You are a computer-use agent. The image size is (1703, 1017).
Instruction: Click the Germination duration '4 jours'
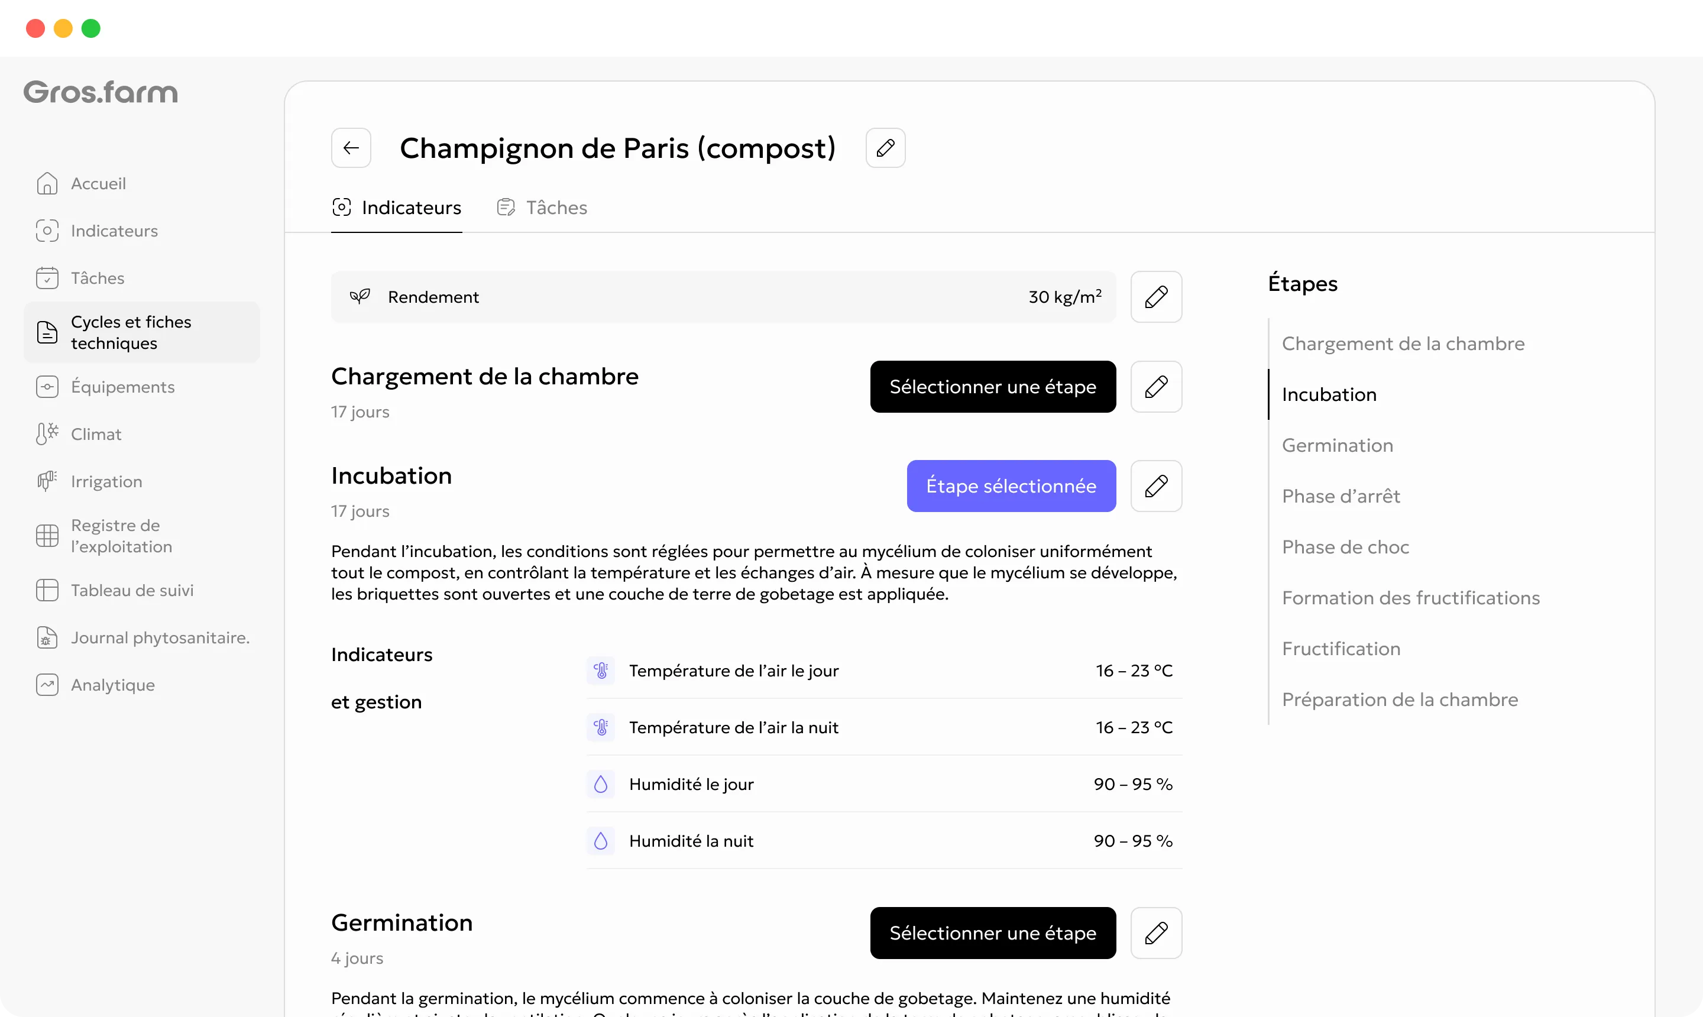(x=357, y=958)
